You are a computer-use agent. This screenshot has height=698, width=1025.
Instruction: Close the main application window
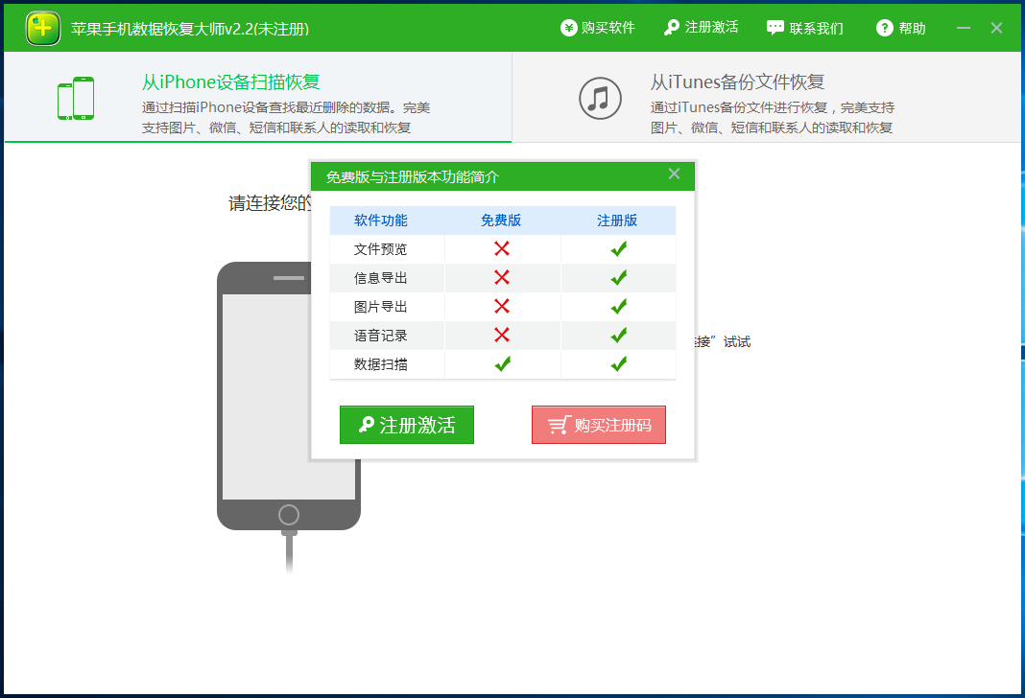click(996, 28)
